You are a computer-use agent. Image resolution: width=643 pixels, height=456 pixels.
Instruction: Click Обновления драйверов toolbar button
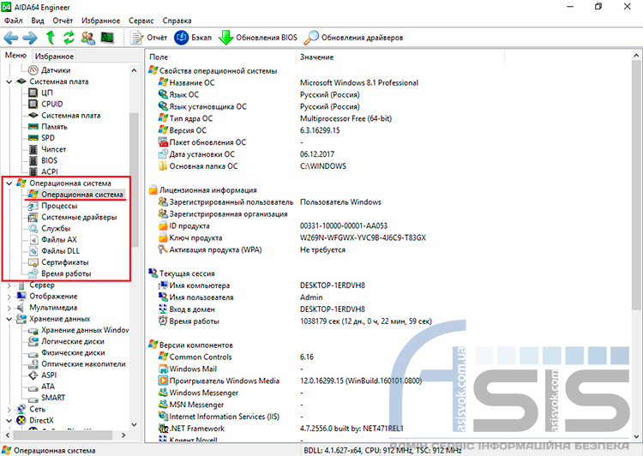(353, 38)
